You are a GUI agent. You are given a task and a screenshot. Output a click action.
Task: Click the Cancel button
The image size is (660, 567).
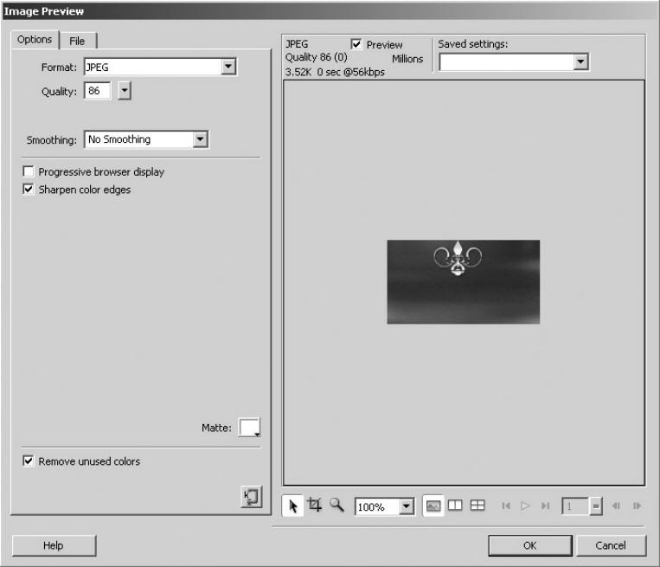point(611,545)
